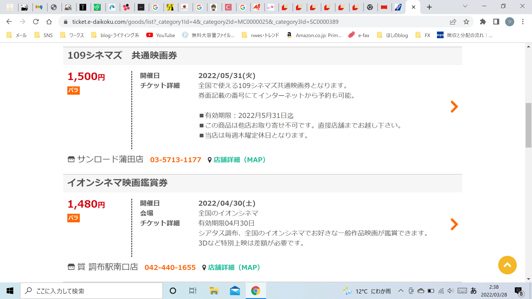This screenshot has height=299, width=532.
Task: Open the ワークス bookmark folder
Action: tap(72, 35)
